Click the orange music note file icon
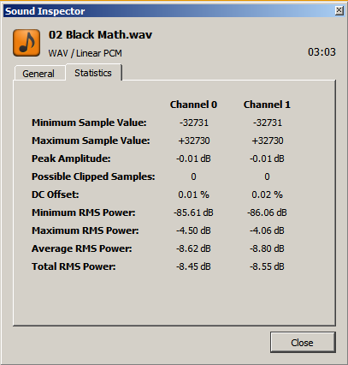The height and width of the screenshot is (365, 348). [27, 43]
